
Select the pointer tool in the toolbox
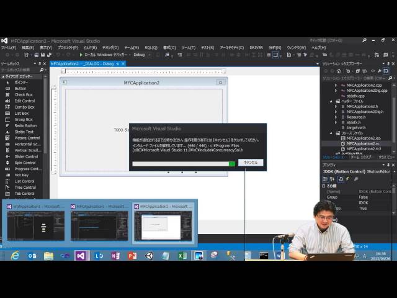point(21,82)
